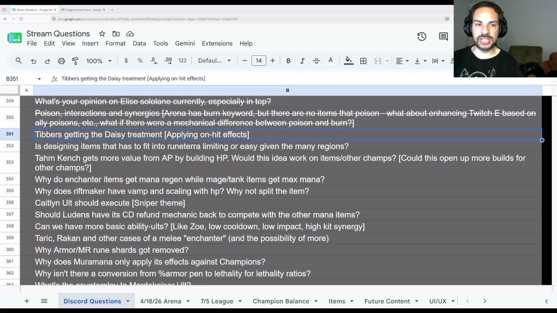The image size is (557, 313).
Task: Click the redo arrow
Action: (x=47, y=61)
